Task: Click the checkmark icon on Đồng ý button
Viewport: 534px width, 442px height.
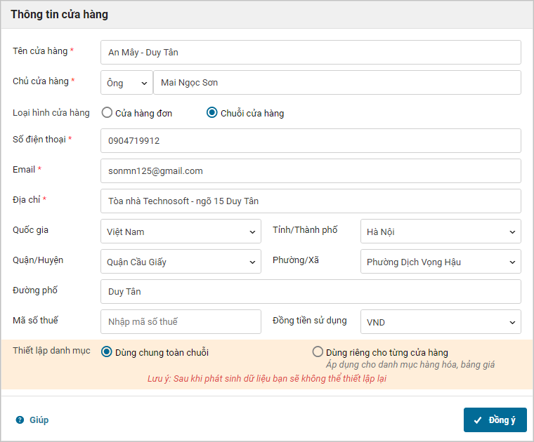Action: point(478,420)
